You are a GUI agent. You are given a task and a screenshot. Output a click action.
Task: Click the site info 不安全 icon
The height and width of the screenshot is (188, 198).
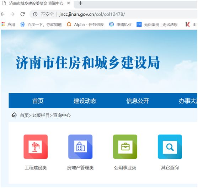pyautogui.click(x=35, y=14)
